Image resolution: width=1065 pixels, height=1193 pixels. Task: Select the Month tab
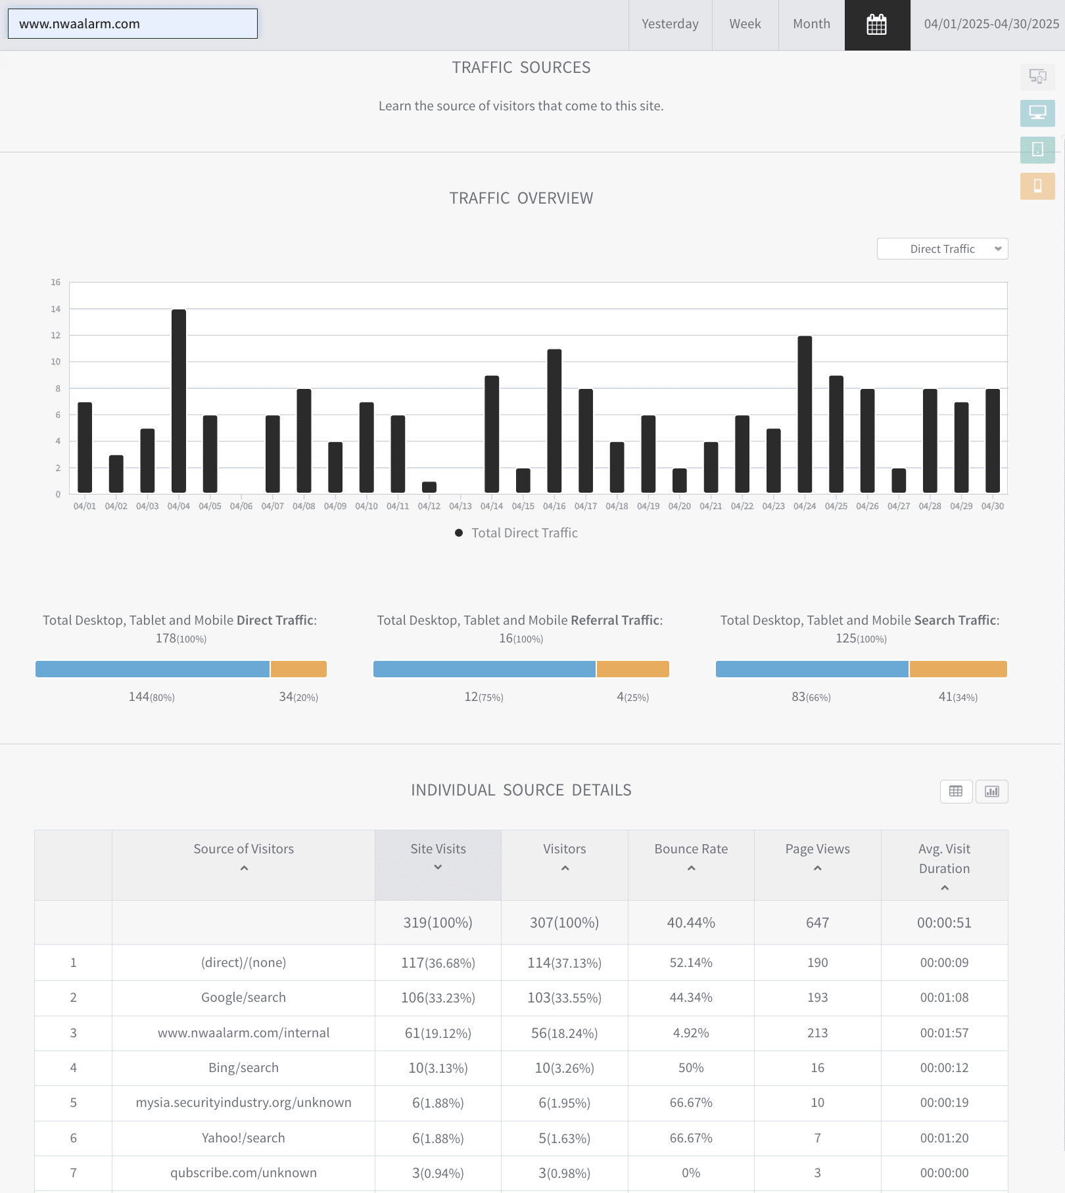(x=811, y=25)
